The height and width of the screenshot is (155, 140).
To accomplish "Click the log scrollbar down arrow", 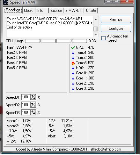I will click(96, 34).
